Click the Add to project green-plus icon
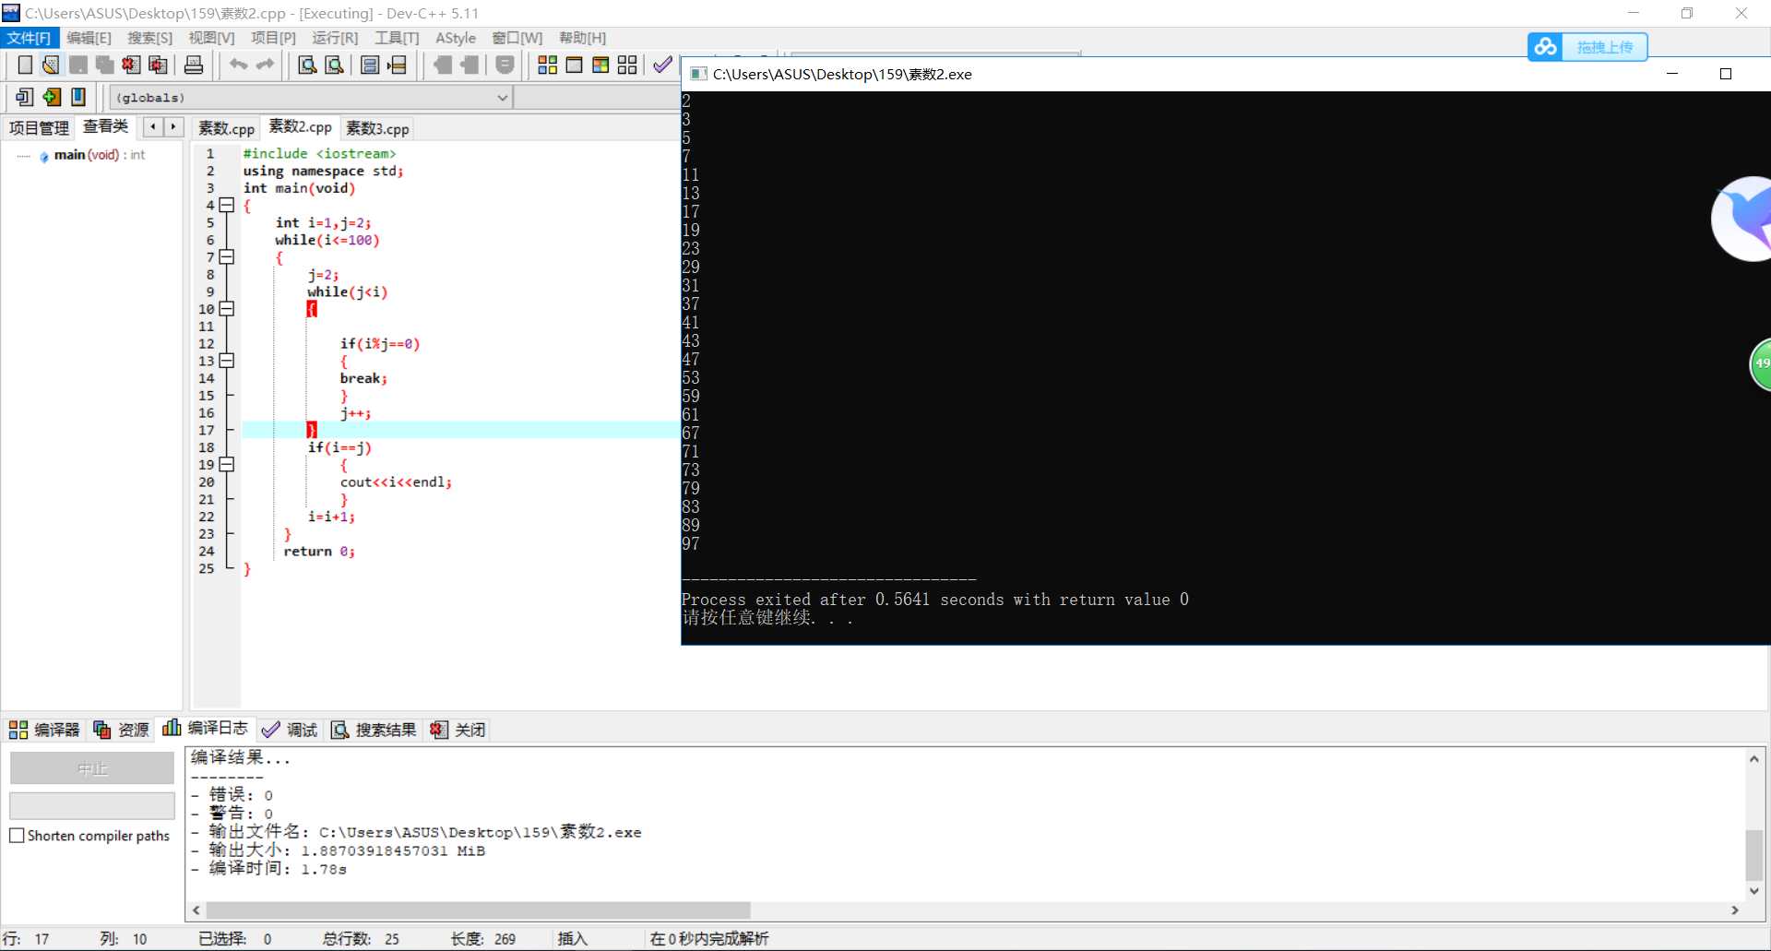 [52, 97]
